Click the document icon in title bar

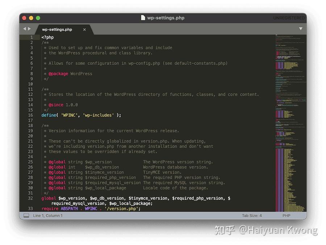[x=143, y=18]
